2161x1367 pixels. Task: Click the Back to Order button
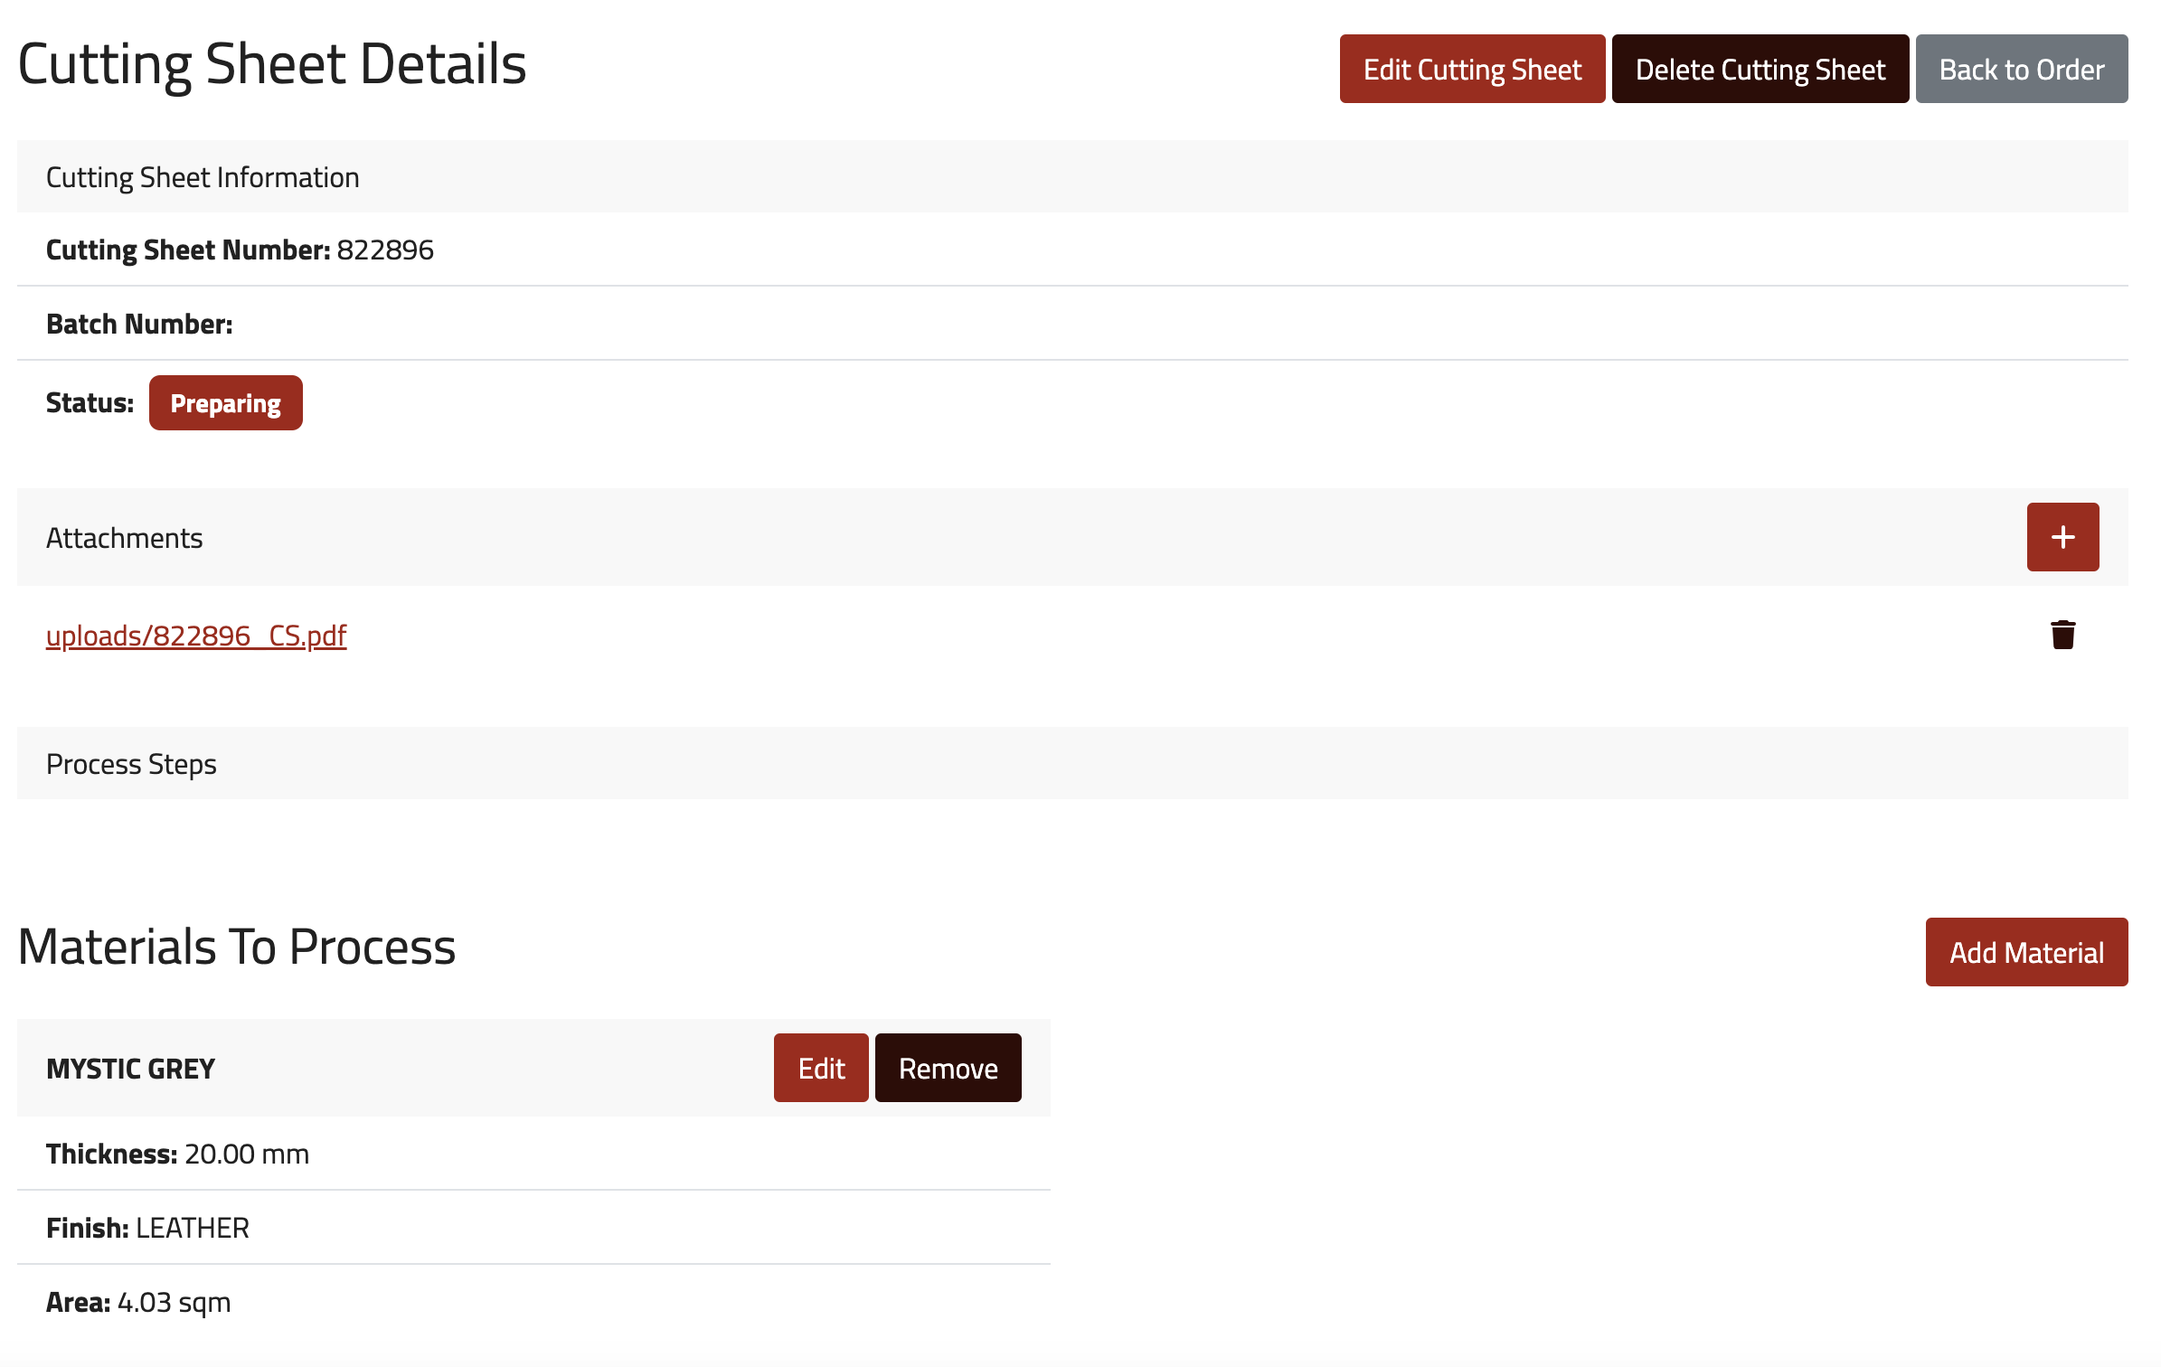(2023, 68)
